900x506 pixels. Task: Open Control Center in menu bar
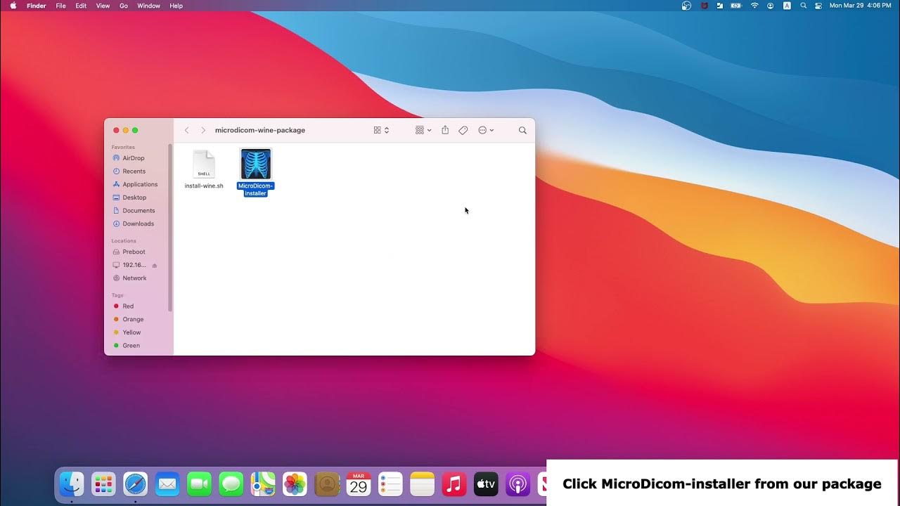pos(818,6)
